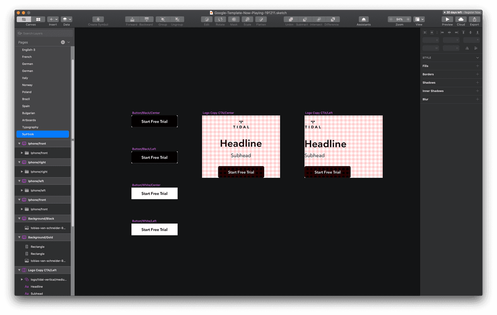Viewport: 497px width, 315px height.
Task: Start the Preview
Action: point(447,19)
